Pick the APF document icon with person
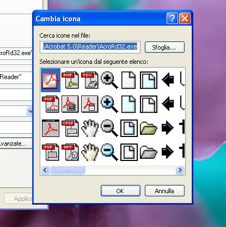This screenshot has width=226, height=227. pyautogui.click(x=70, y=152)
